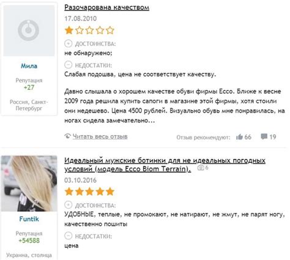The image size is (290, 260).
Task: Click the plus icon by first ДОСТОИНСТВА
Action: (x=69, y=43)
